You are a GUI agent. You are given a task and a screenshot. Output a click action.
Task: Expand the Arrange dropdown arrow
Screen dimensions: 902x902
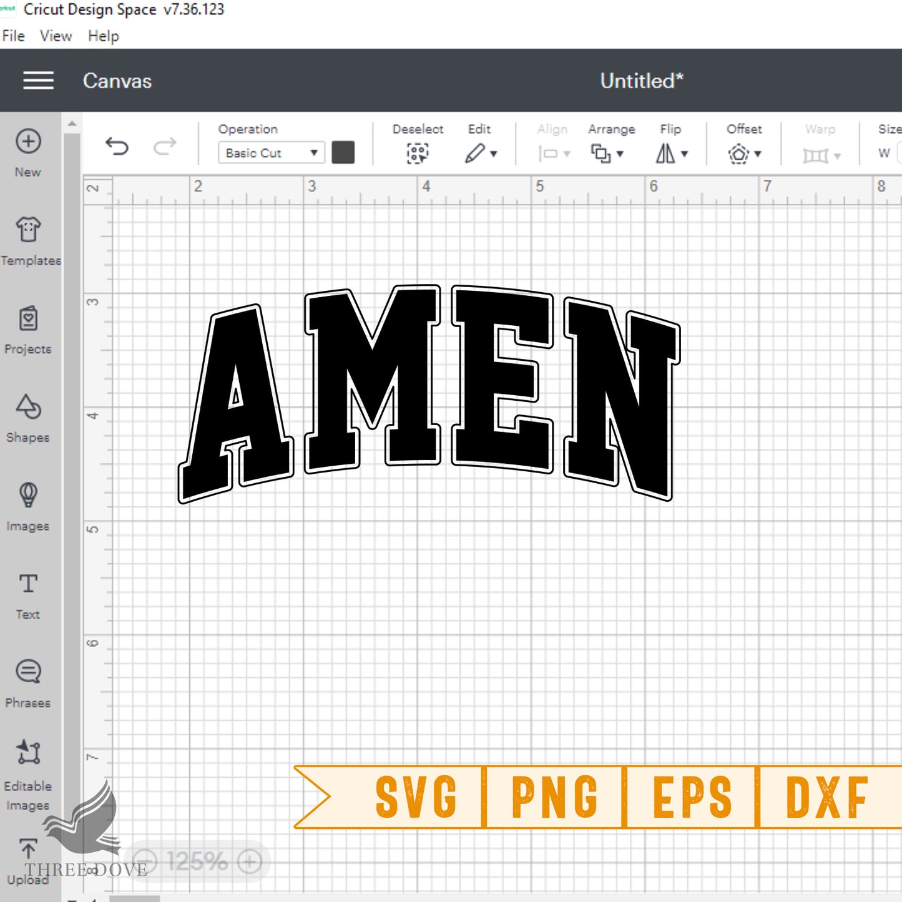point(620,154)
